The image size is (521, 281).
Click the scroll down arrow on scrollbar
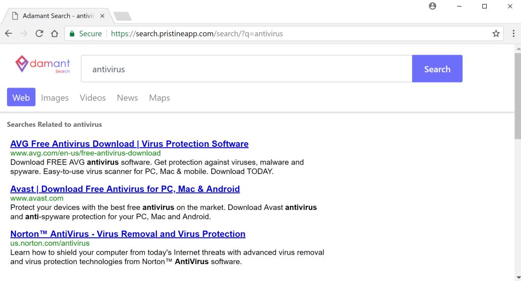(x=518, y=277)
